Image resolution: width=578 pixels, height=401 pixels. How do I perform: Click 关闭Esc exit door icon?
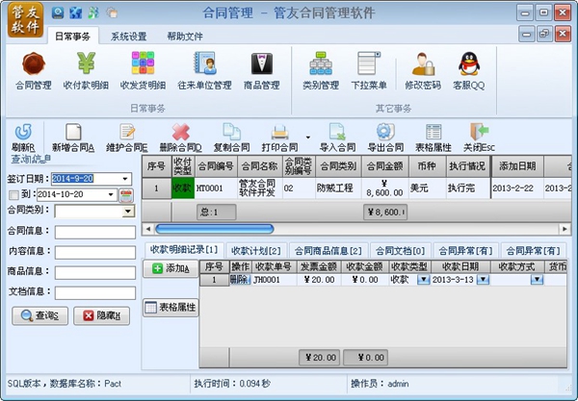(479, 138)
